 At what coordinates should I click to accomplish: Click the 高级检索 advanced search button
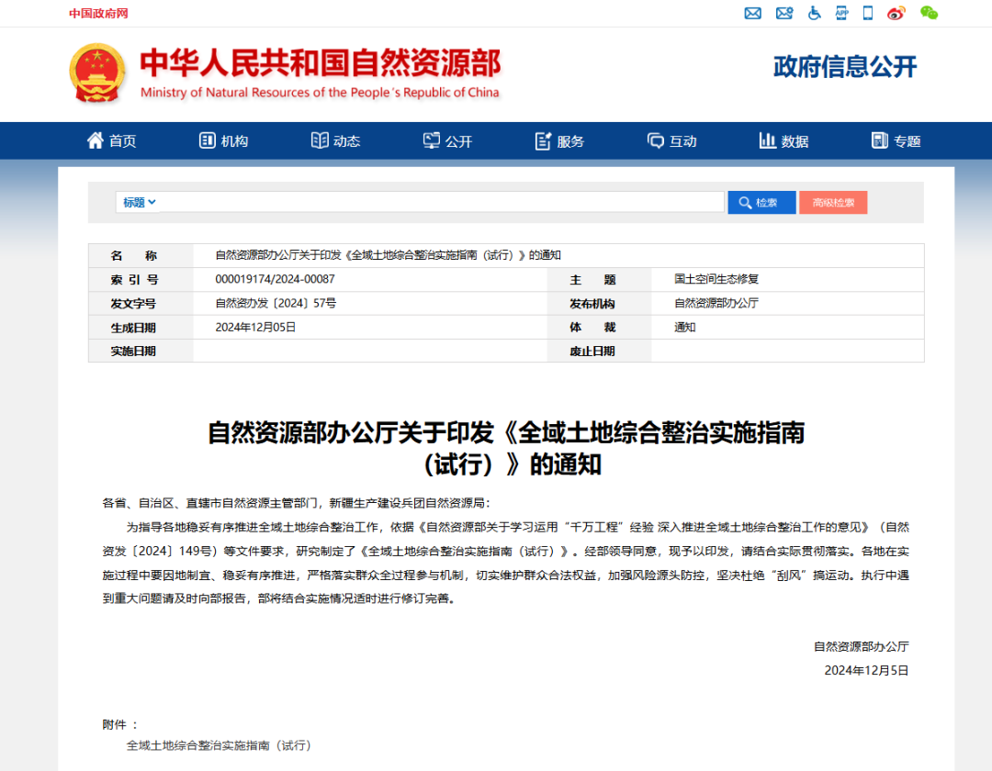[832, 202]
